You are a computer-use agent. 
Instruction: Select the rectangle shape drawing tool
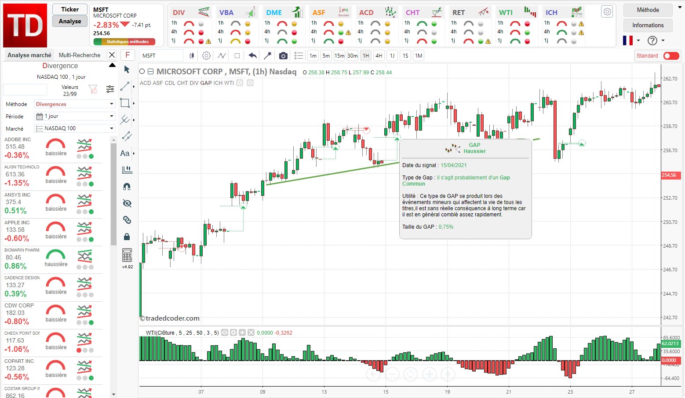125,103
